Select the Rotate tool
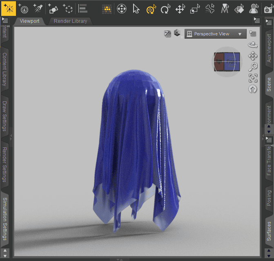The height and width of the screenshot is (261, 274). [165, 9]
